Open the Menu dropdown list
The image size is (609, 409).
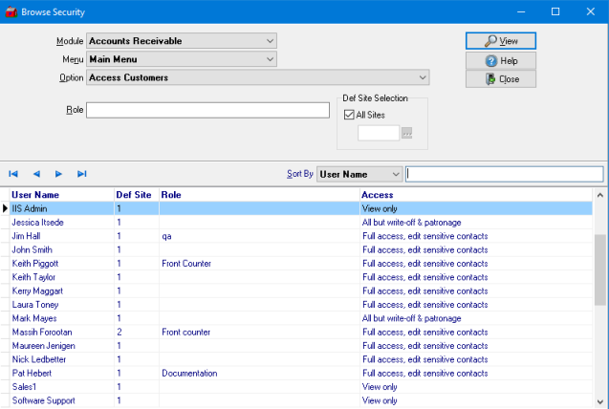point(270,59)
